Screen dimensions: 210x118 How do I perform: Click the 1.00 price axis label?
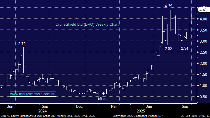pos(203,86)
